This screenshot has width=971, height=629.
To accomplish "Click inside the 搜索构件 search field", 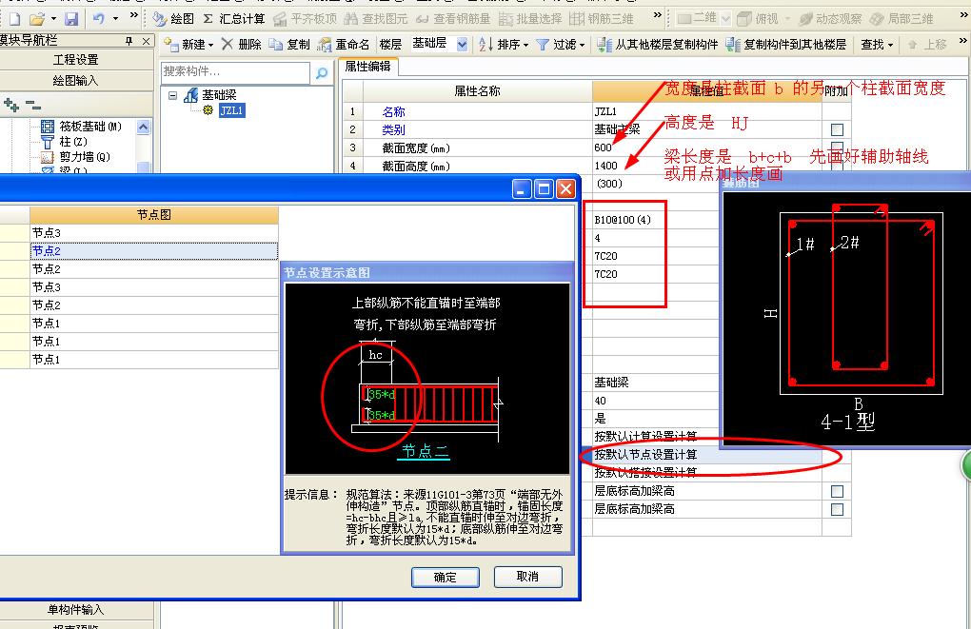I will pyautogui.click(x=235, y=72).
